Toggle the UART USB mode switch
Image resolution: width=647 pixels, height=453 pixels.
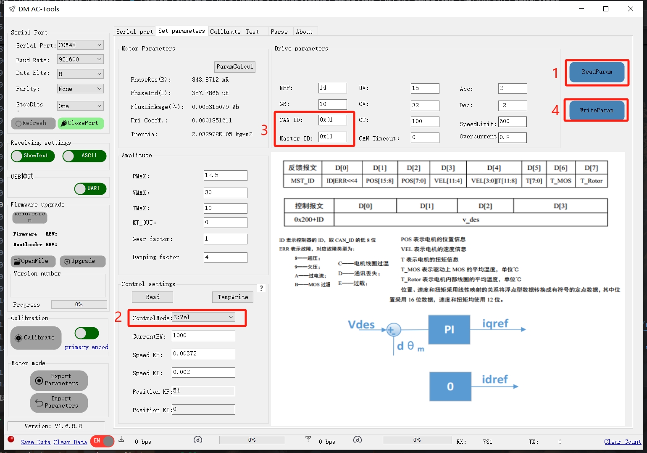click(x=90, y=189)
